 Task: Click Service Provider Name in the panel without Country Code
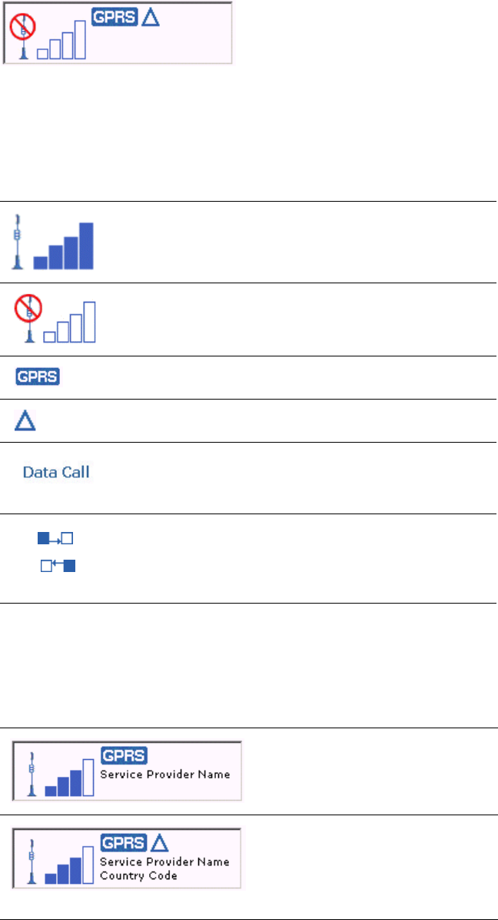[165, 774]
